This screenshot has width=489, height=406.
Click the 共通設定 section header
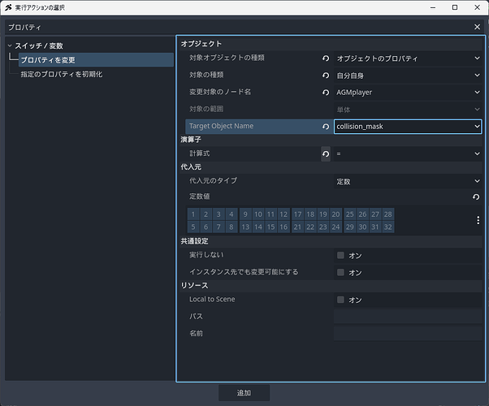[331, 241]
